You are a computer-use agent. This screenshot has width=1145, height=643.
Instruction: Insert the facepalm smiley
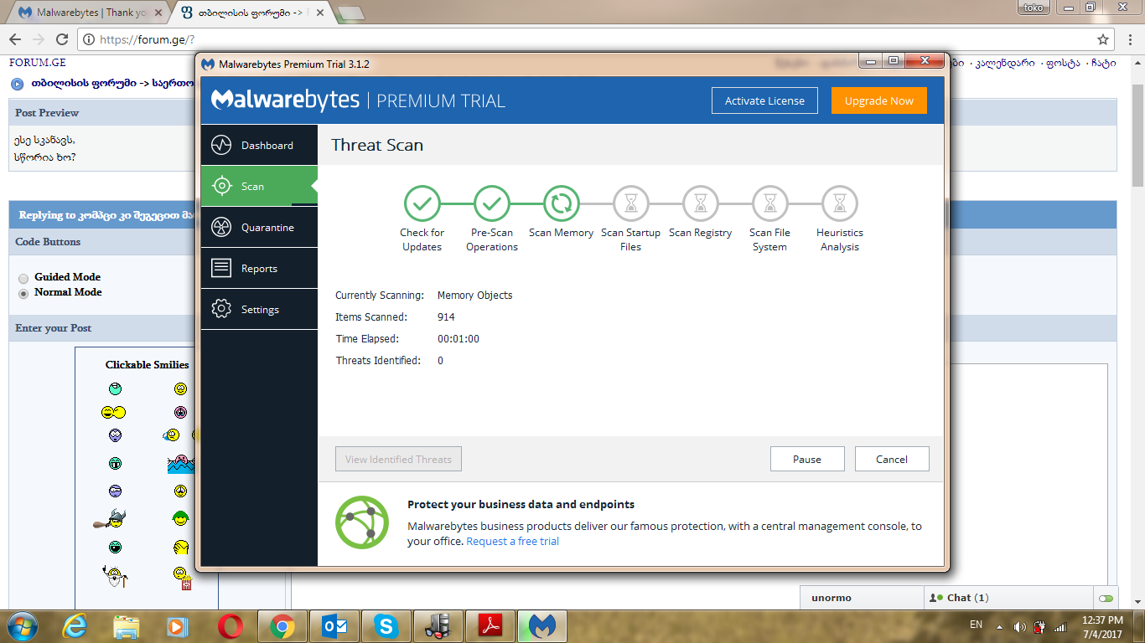tap(181, 548)
